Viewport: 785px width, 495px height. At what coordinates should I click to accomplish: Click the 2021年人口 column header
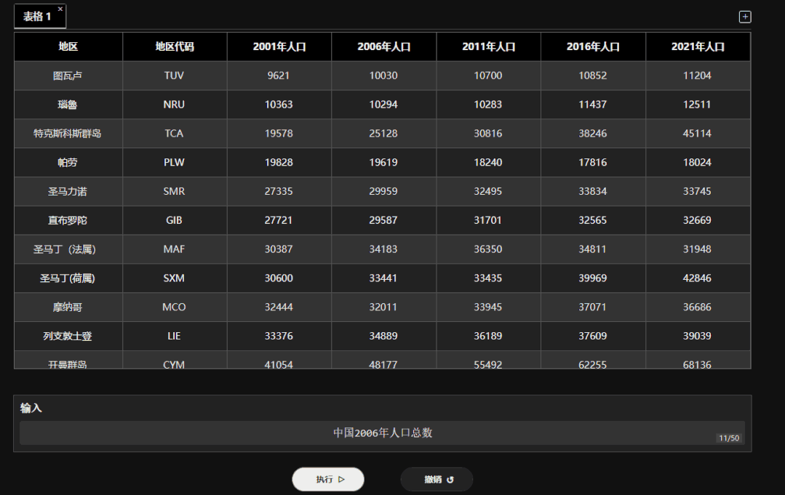(x=698, y=47)
